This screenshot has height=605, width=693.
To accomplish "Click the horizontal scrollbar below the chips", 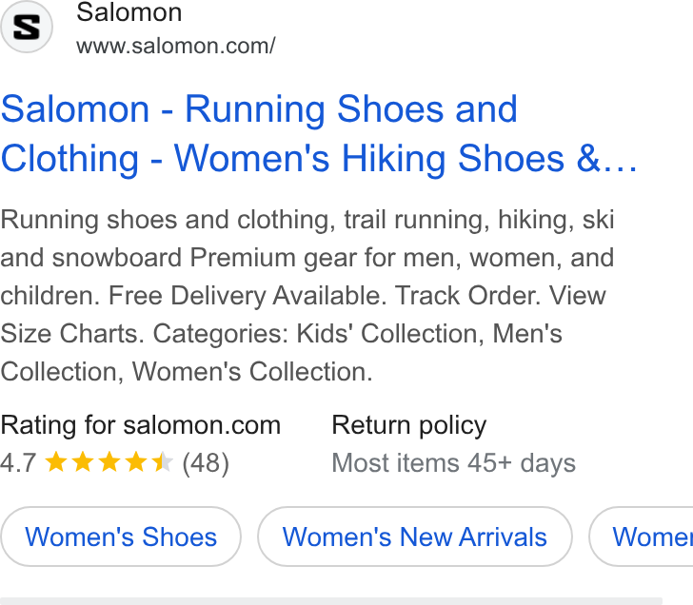I will [331, 601].
